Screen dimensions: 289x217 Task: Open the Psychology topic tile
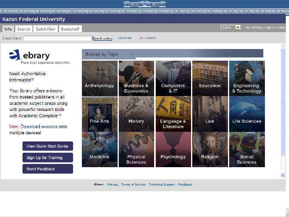[x=173, y=149]
